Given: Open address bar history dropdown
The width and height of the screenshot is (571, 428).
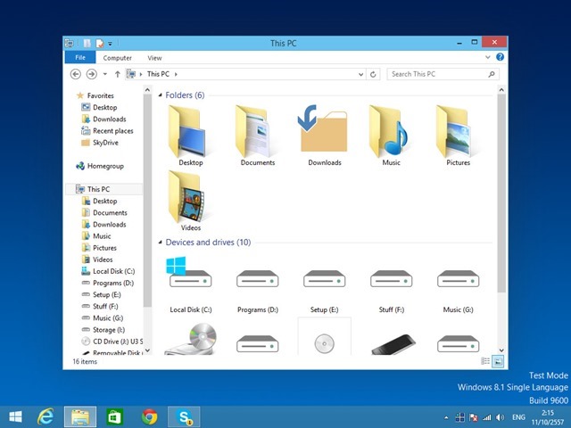Looking at the screenshot, I should [360, 74].
